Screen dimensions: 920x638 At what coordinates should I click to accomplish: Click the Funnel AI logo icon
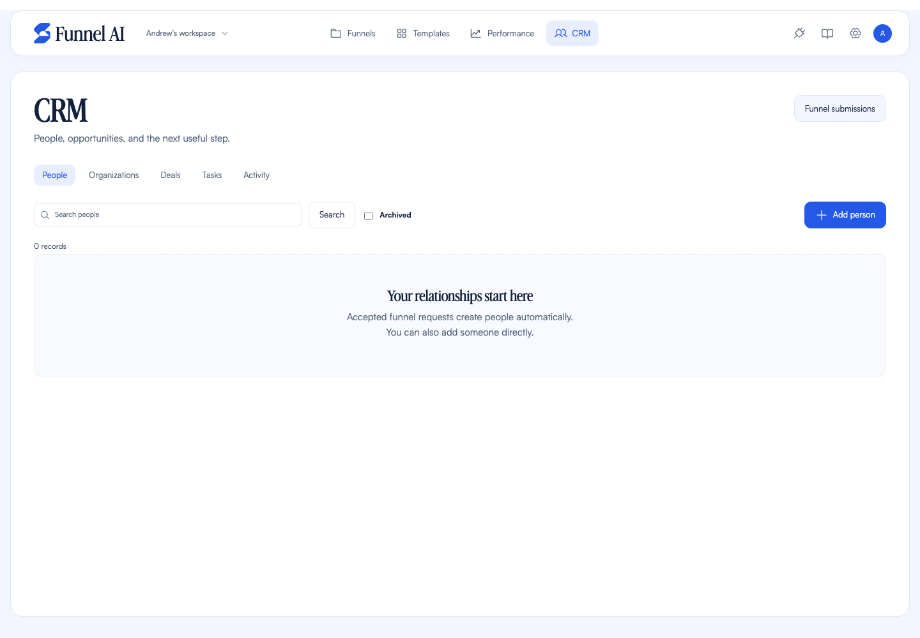[x=42, y=33]
